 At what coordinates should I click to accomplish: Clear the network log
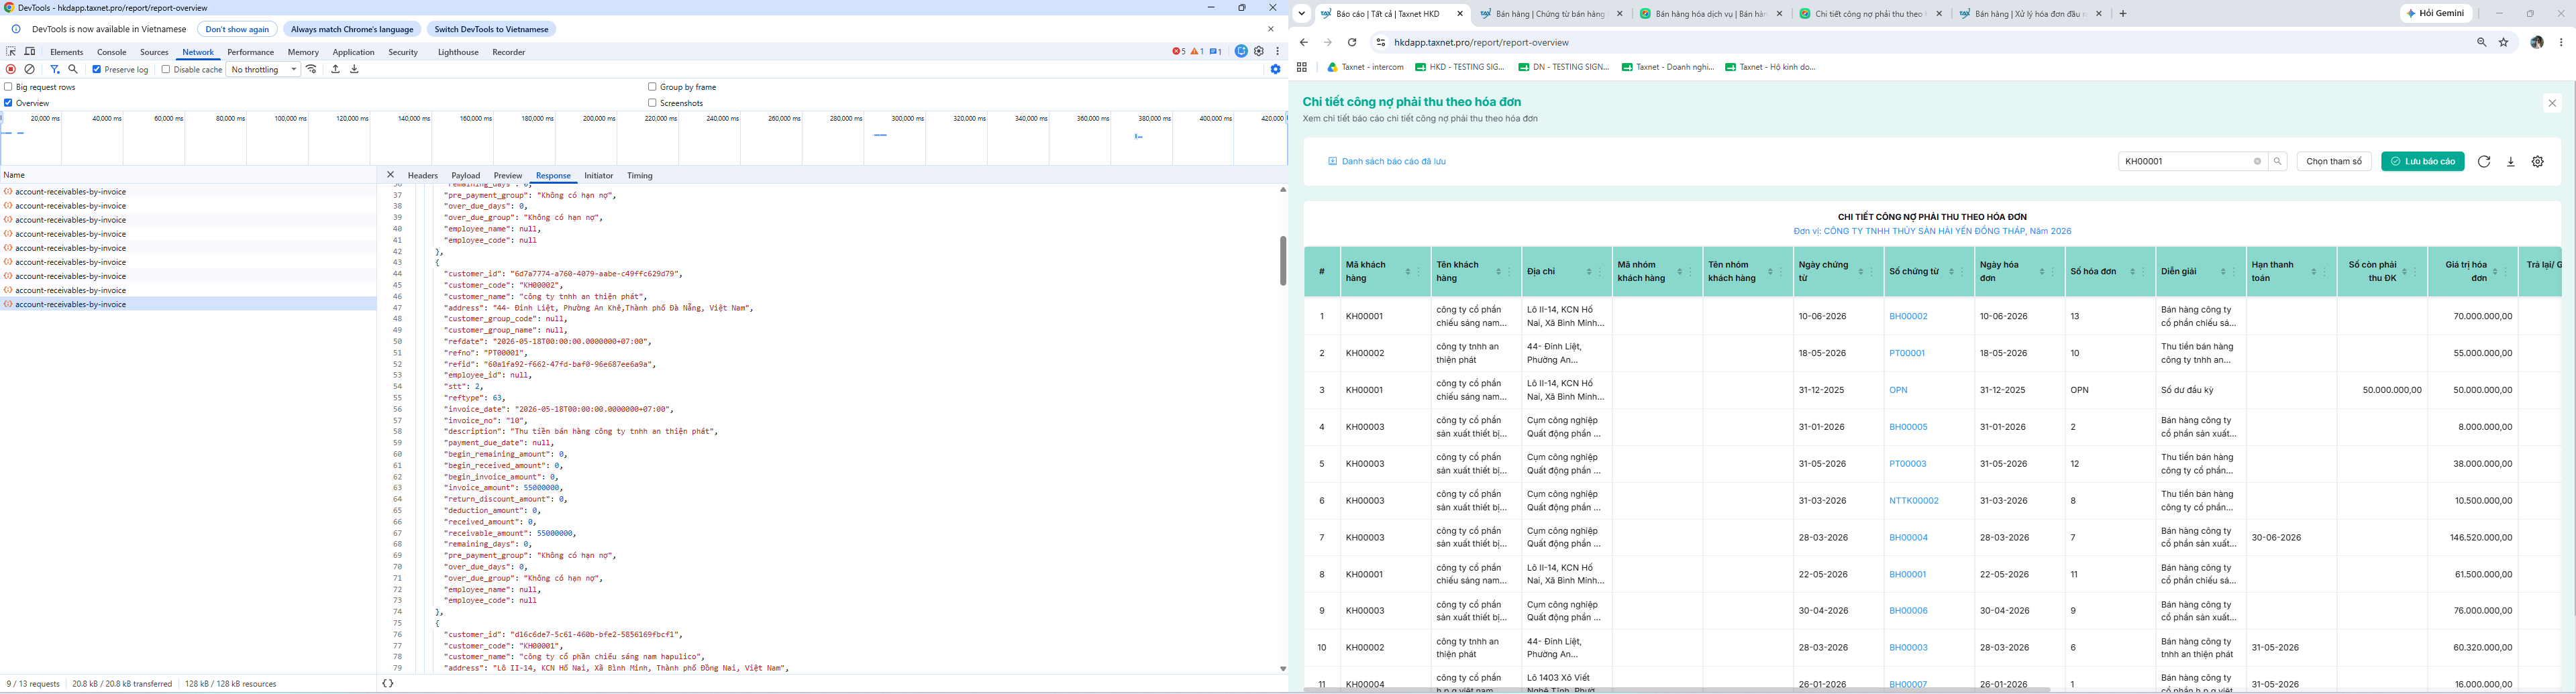coord(30,70)
